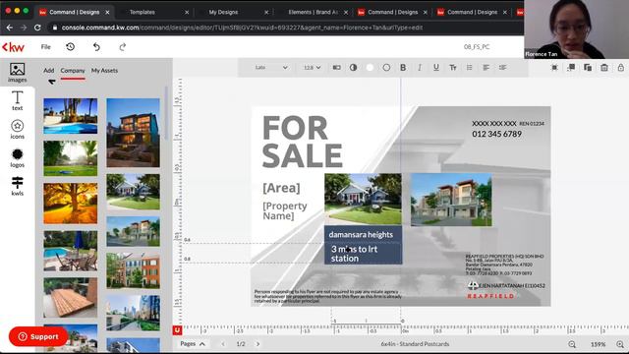This screenshot has width=629, height=354.
Task: Select the [Property Name] placeholder text
Action: [285, 210]
